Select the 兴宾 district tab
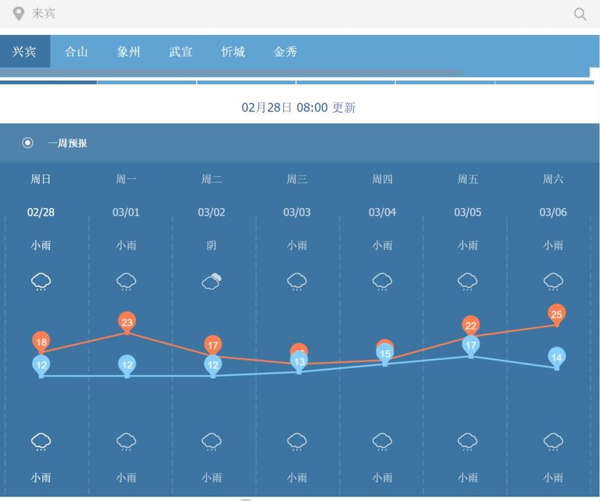Screen dimensions: 600x501 click(25, 51)
